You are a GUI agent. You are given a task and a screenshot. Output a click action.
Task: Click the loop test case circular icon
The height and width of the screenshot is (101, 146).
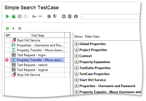pyautogui.click(x=25, y=16)
